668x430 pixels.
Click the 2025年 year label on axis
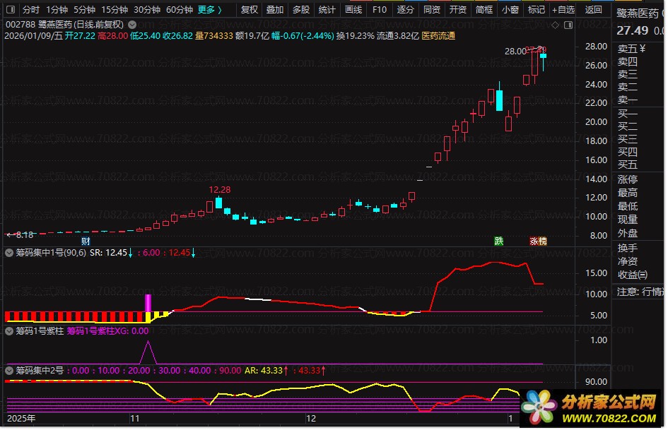pyautogui.click(x=21, y=418)
